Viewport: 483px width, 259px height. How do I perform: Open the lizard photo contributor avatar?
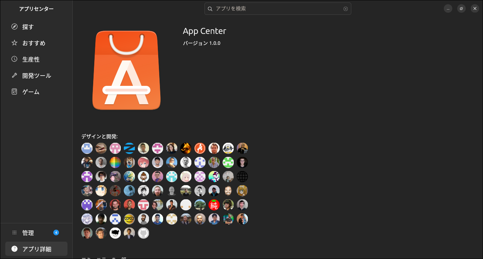coord(101,148)
